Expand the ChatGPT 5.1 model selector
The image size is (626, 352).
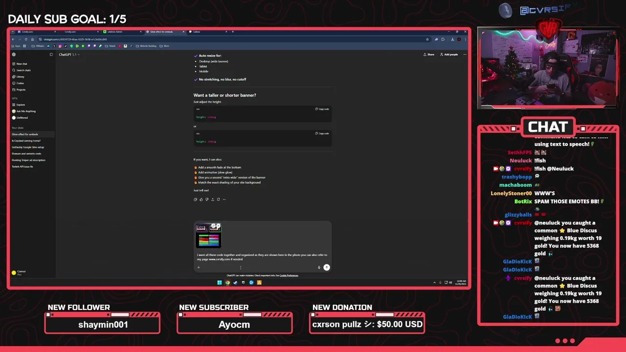[69, 54]
